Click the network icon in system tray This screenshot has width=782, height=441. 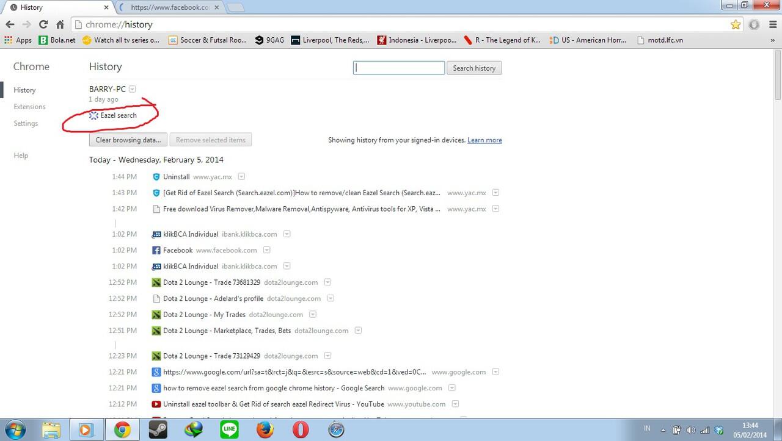[x=704, y=430]
